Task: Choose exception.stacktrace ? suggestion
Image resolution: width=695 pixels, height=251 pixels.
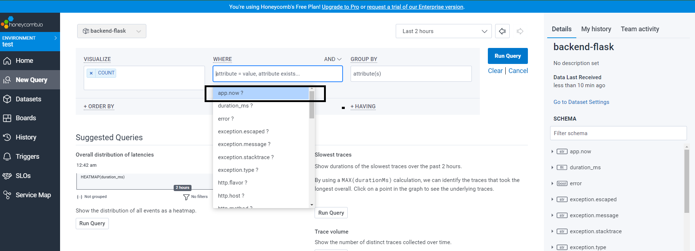Action: click(x=261, y=157)
